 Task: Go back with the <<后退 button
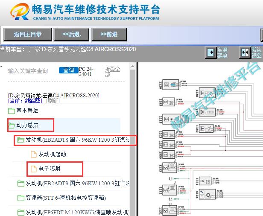71,35
